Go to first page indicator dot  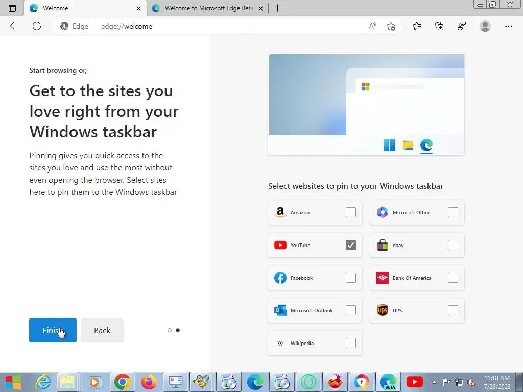(x=170, y=330)
